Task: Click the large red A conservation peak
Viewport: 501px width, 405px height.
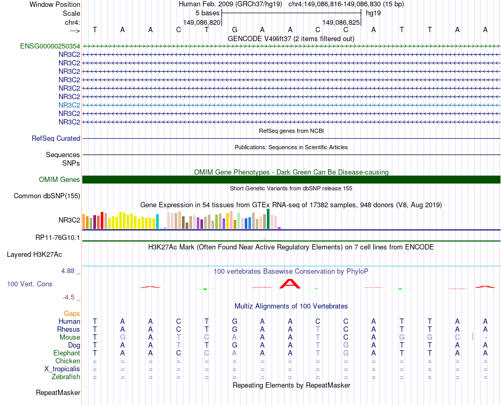Action: 290,284
